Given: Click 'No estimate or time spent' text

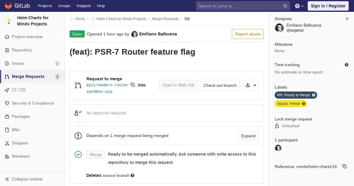Looking at the screenshot, I should point(299,72).
